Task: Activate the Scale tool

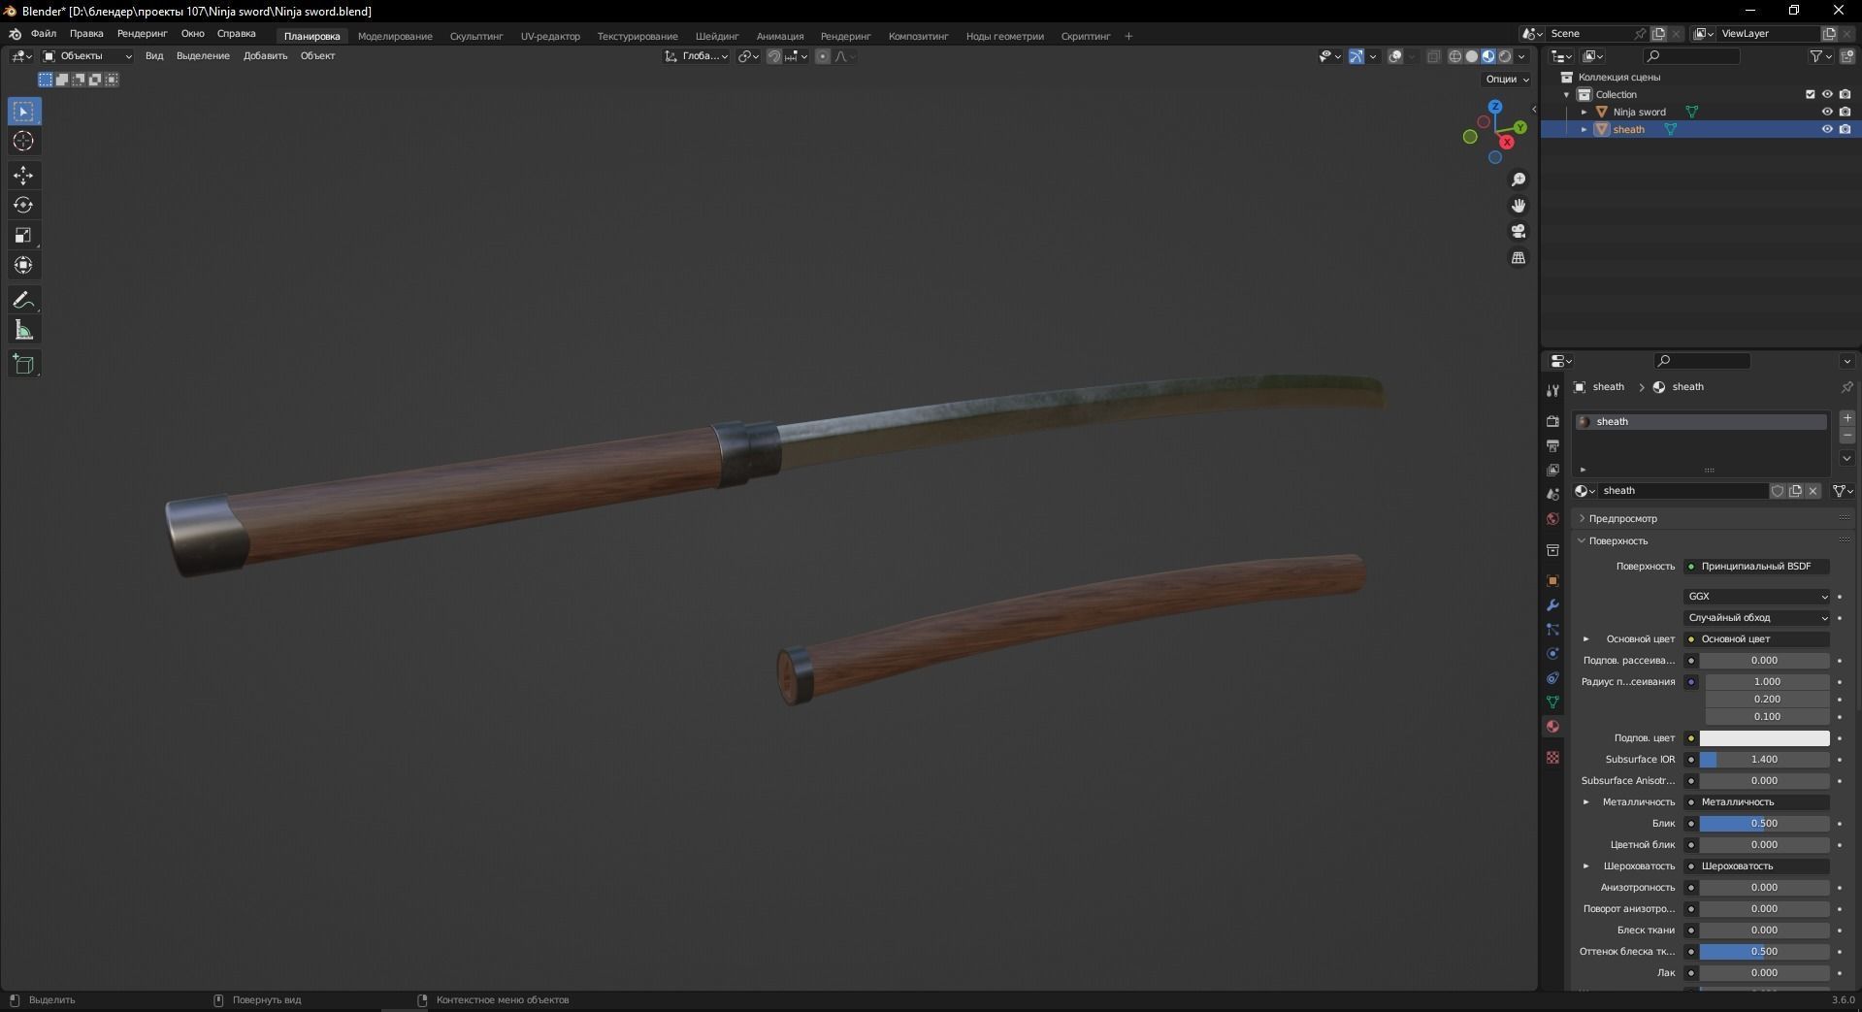Action: 24,236
